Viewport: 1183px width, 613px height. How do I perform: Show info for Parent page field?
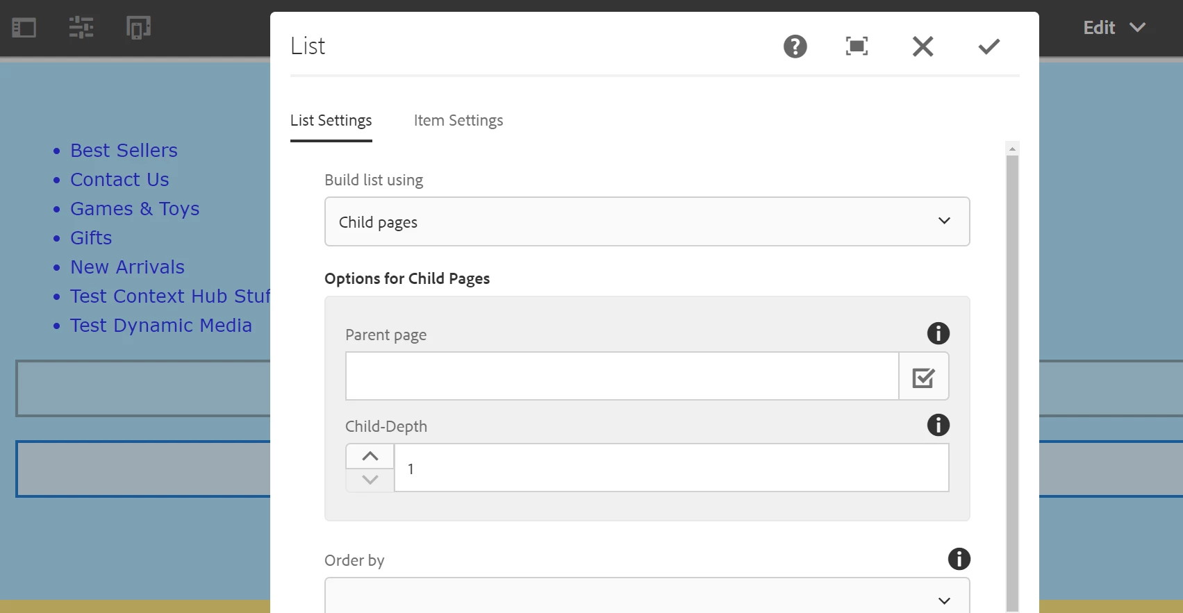click(x=938, y=333)
